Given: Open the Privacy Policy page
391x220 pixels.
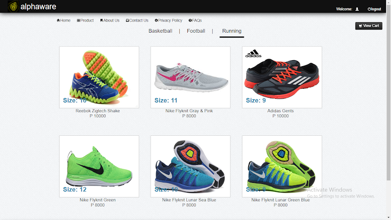Looking at the screenshot, I should [x=169, y=21].
